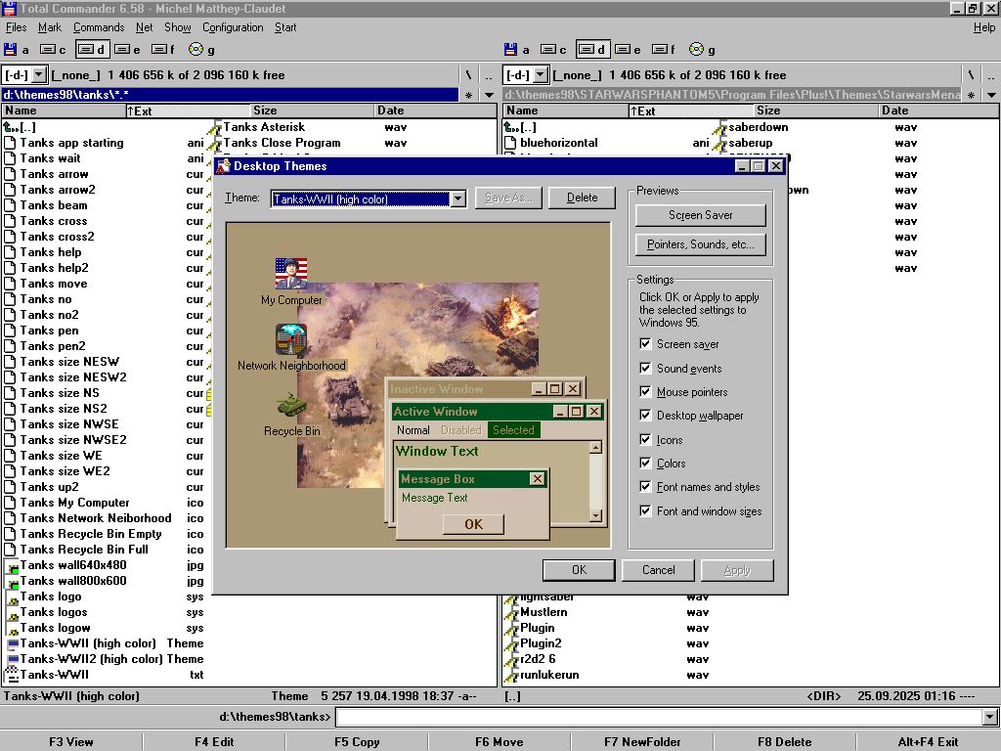Toggle the Screen saver checkbox

(645, 344)
